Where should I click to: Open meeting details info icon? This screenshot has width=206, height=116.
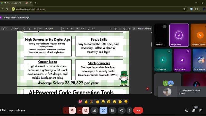(187, 110)
